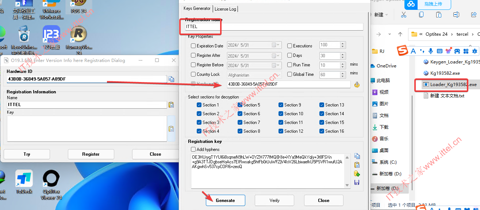Copy the Hardware ID in Registration Dialog
The image size is (480, 210).
pos(171,79)
